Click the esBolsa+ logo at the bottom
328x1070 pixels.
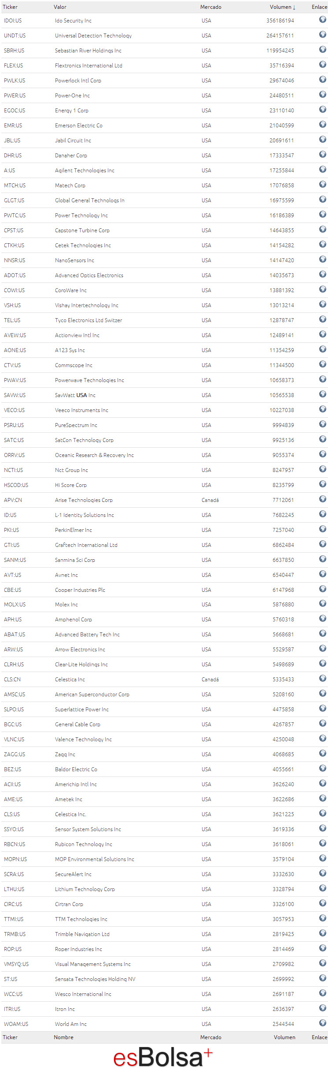[163, 1056]
